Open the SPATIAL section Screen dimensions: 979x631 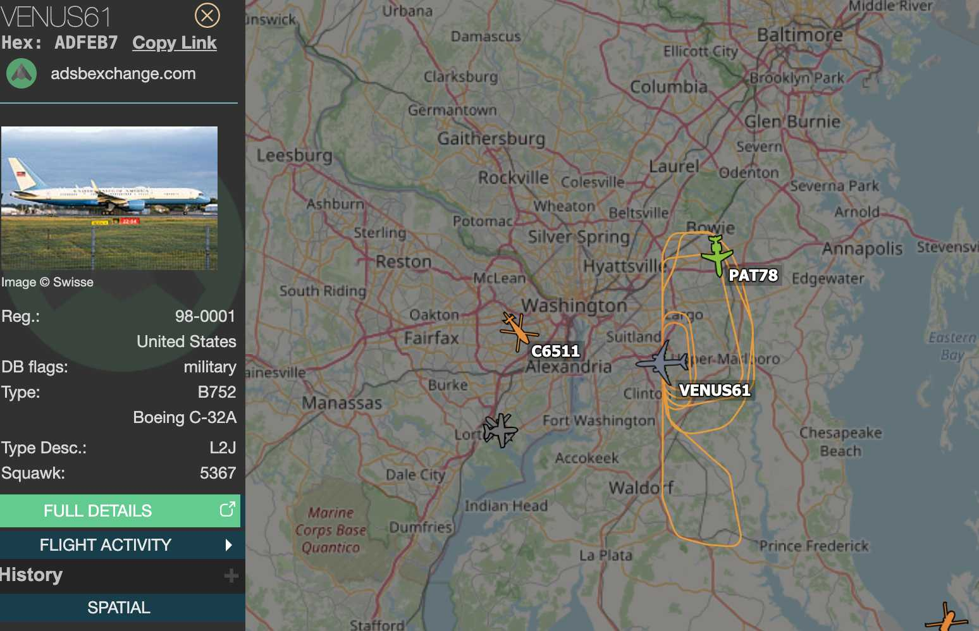point(120,608)
